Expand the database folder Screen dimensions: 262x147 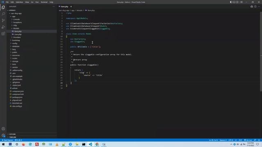coord(16,47)
